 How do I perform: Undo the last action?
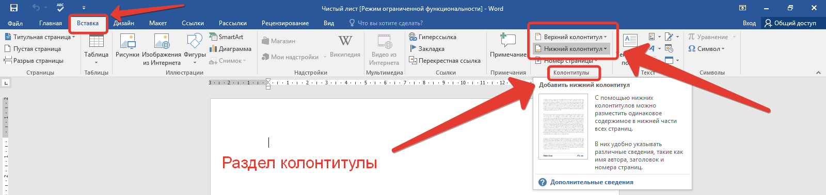(x=36, y=8)
